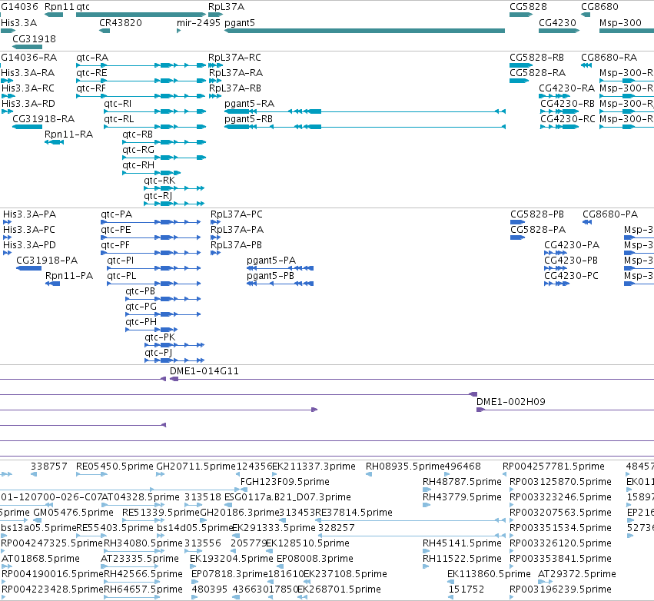Select the pgant5-RA transcript label
Viewport: 654px width, 601px height.
(x=250, y=104)
